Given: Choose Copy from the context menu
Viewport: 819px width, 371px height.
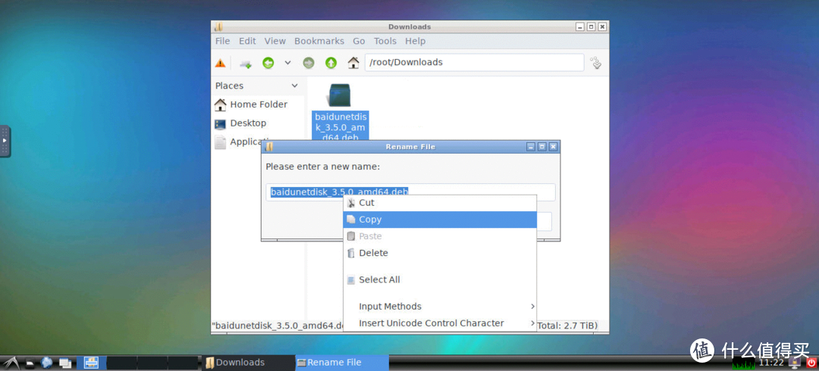Looking at the screenshot, I should 440,220.
